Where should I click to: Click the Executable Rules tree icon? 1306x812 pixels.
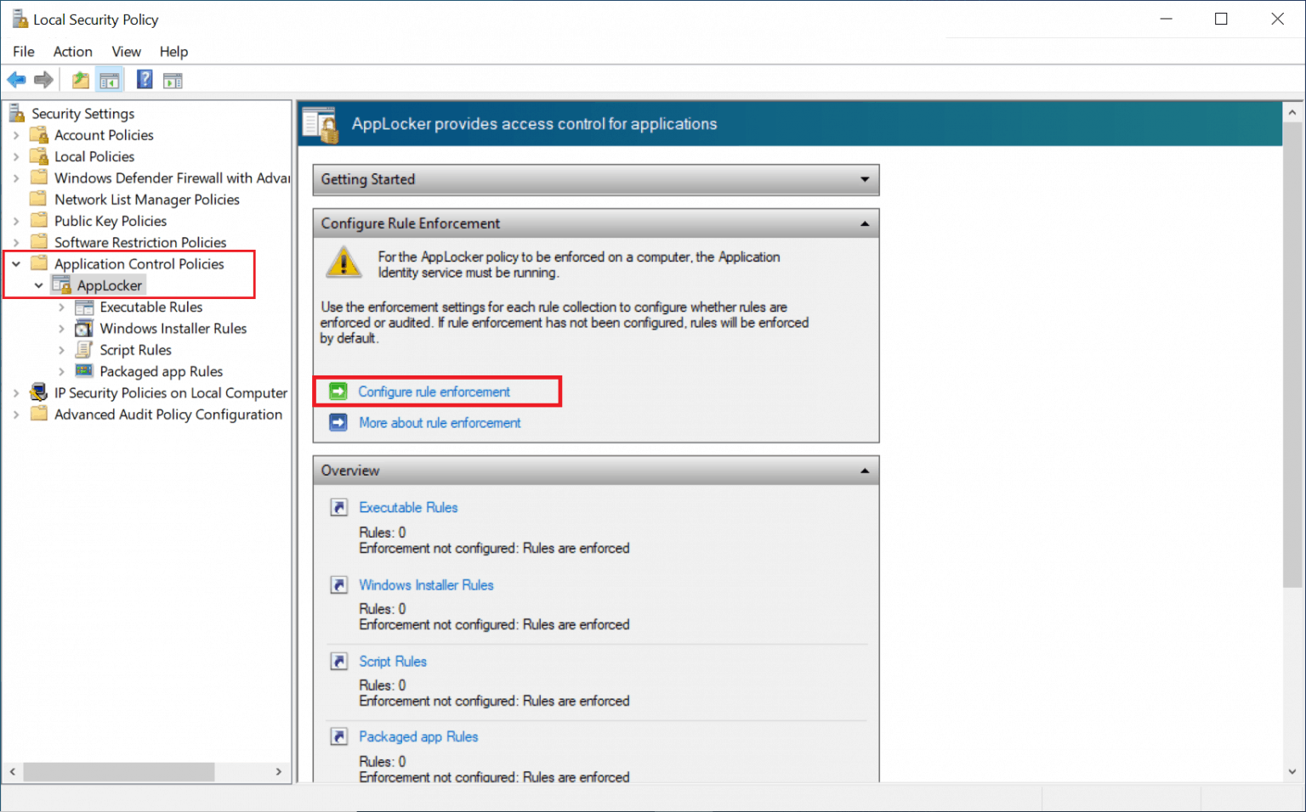pos(84,307)
